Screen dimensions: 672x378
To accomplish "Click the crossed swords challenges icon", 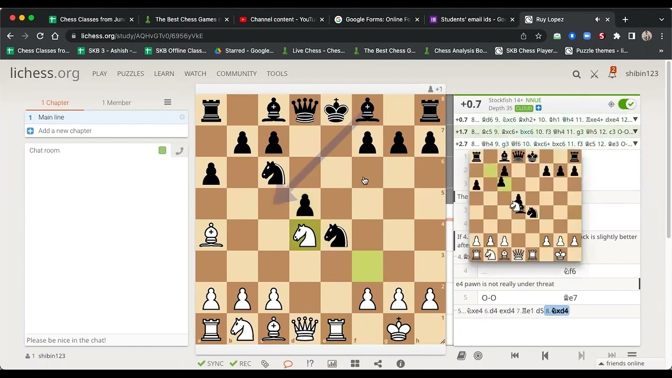I will click(594, 74).
